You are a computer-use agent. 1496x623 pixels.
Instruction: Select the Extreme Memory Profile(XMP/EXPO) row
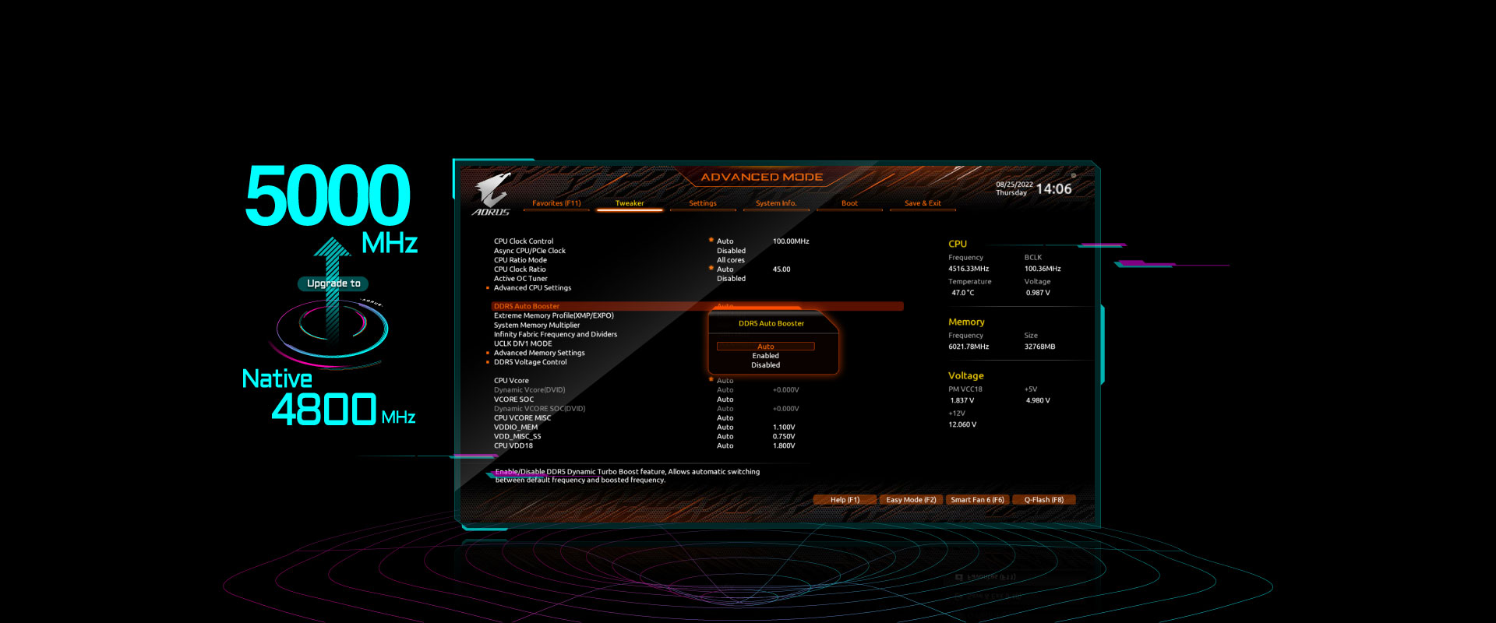click(x=553, y=315)
